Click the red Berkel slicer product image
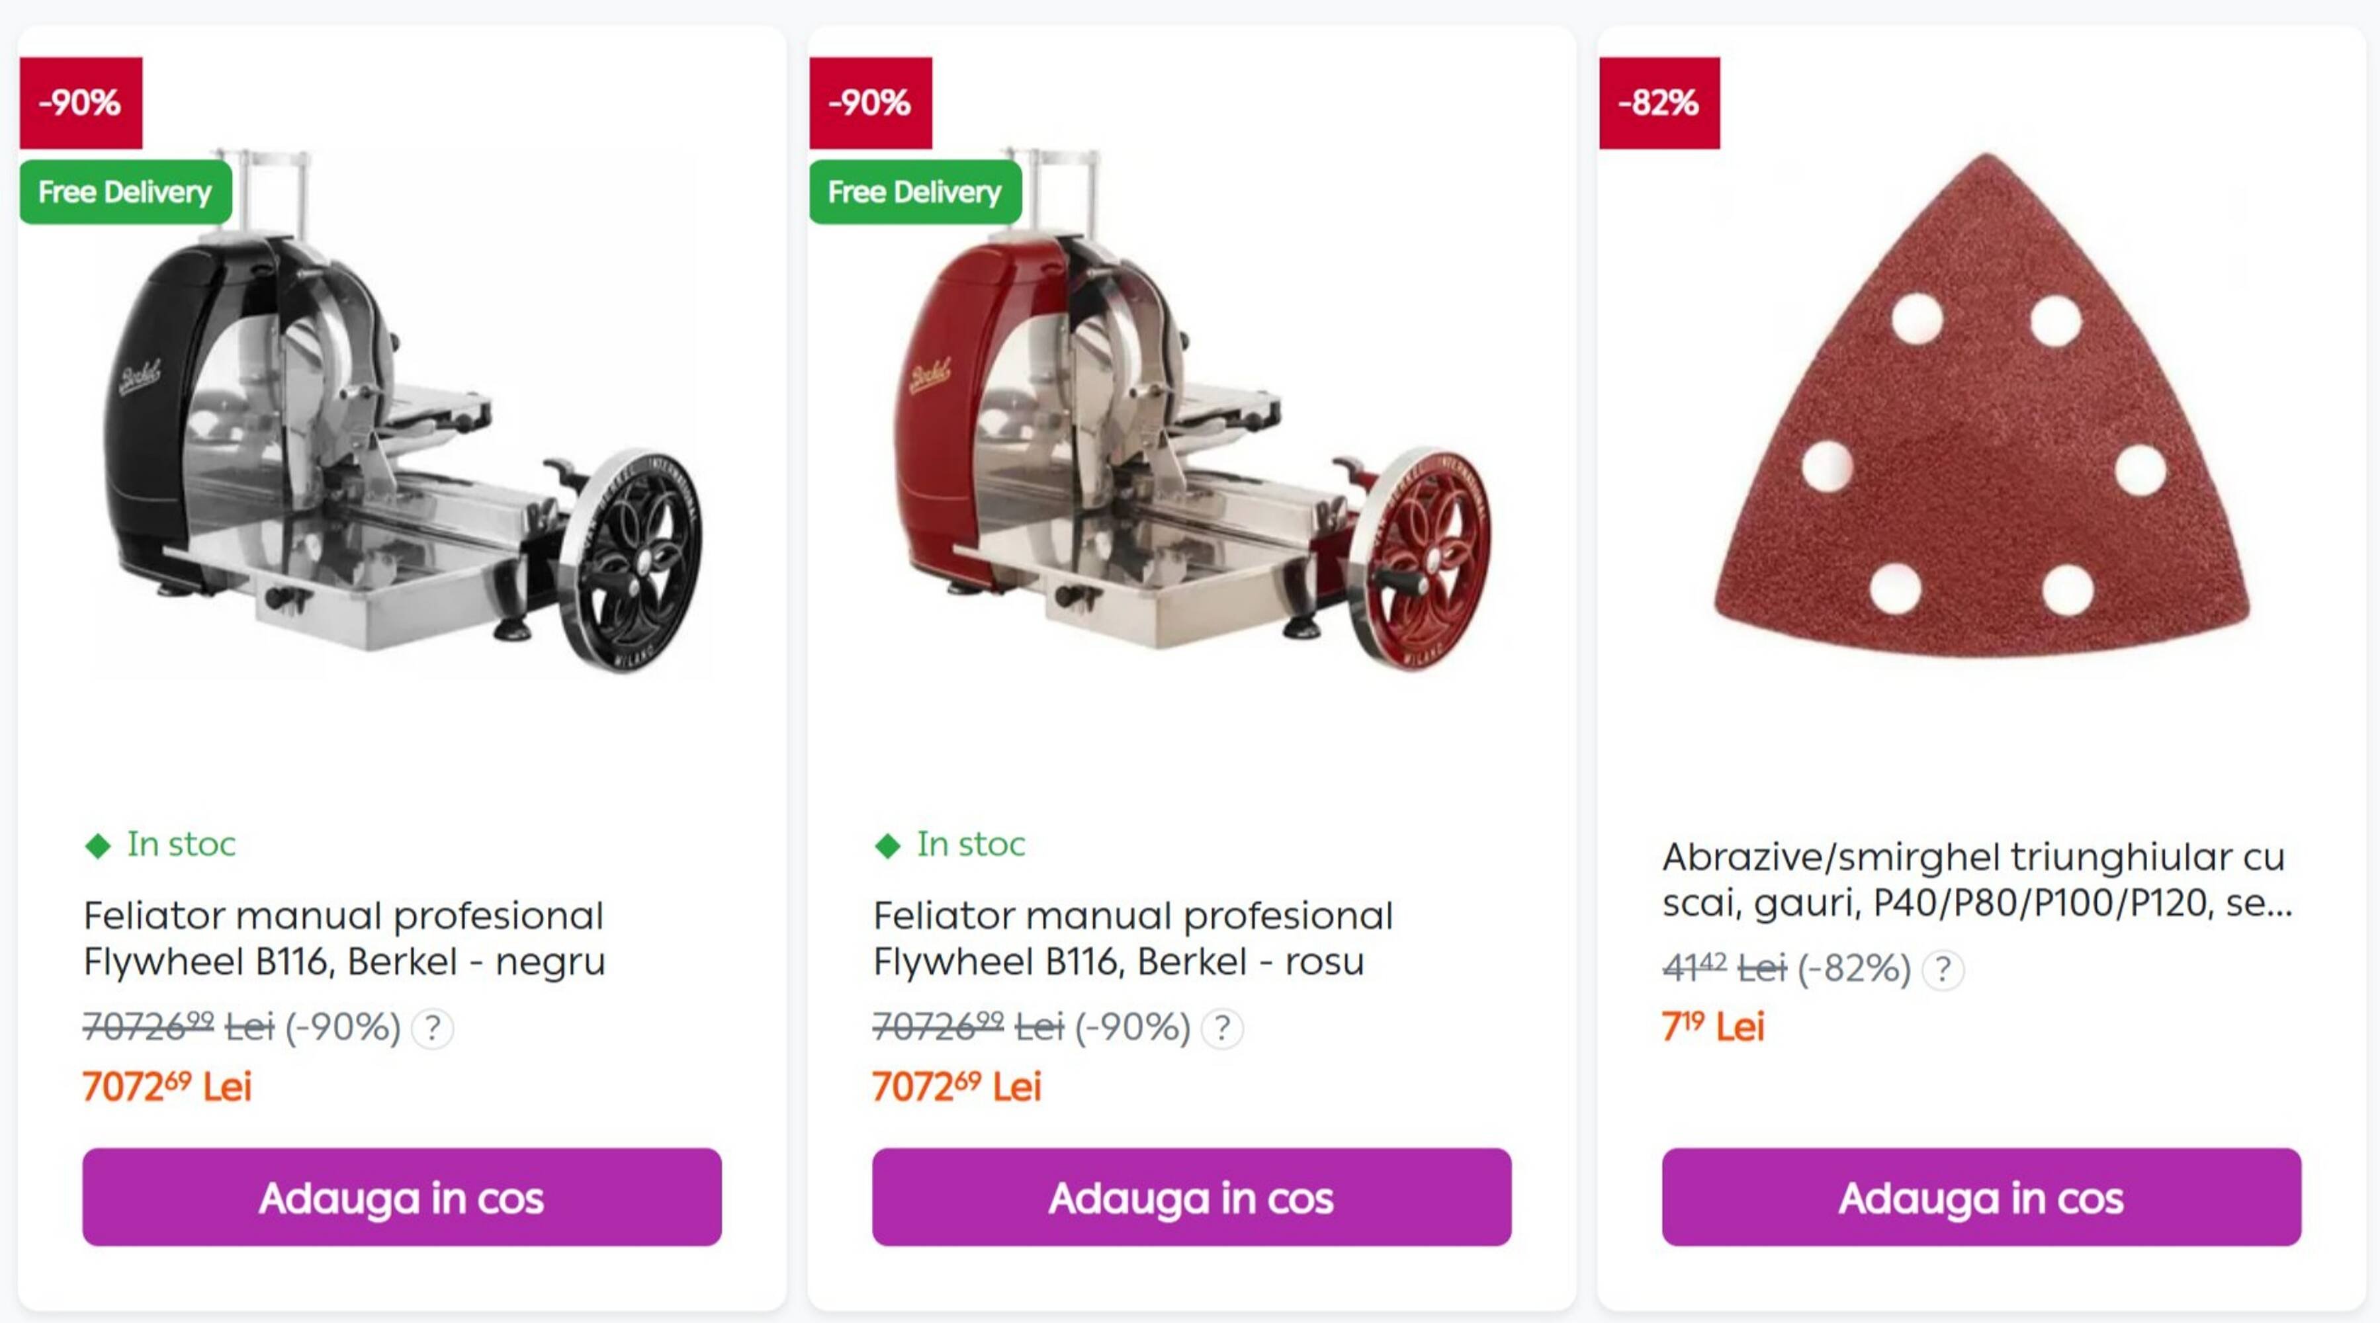The image size is (2380, 1323). (1192, 411)
